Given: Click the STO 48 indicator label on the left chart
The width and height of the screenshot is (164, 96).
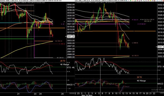Looking at the screenshot, I should tap(71, 68).
